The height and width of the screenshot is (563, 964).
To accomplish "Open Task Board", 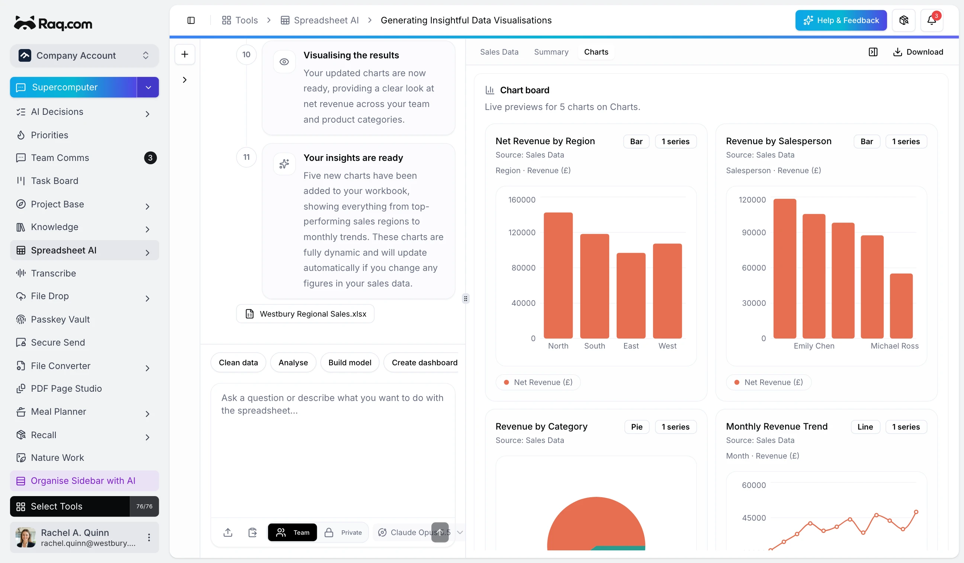I will coord(84,181).
